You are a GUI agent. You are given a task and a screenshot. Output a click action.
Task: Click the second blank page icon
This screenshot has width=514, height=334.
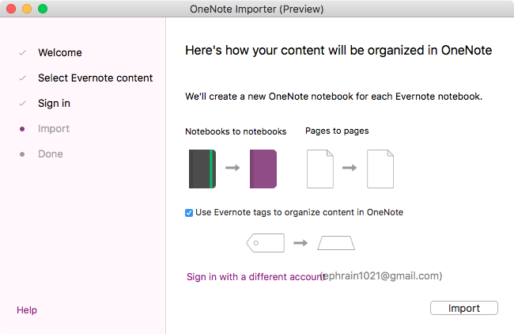(x=380, y=168)
